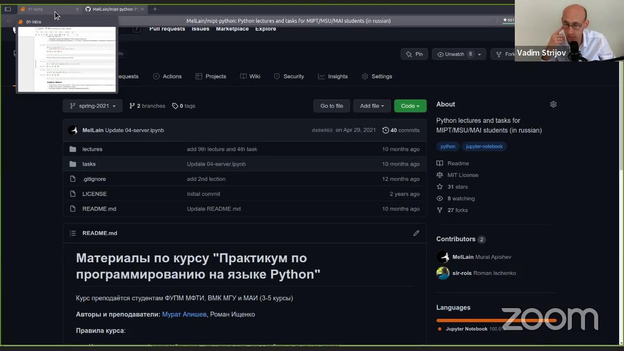Click the lectures folder icon
Image resolution: width=624 pixels, height=351 pixels.
tap(73, 149)
